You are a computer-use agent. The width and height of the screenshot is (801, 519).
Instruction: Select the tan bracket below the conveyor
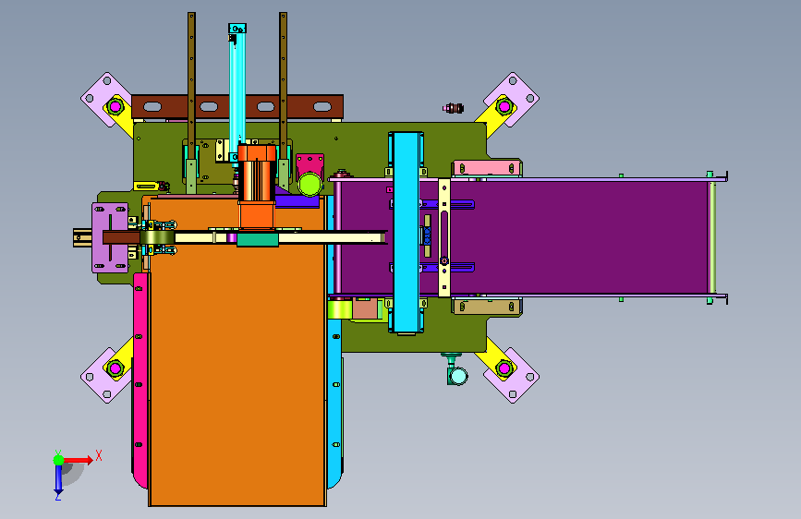pyautogui.click(x=487, y=307)
